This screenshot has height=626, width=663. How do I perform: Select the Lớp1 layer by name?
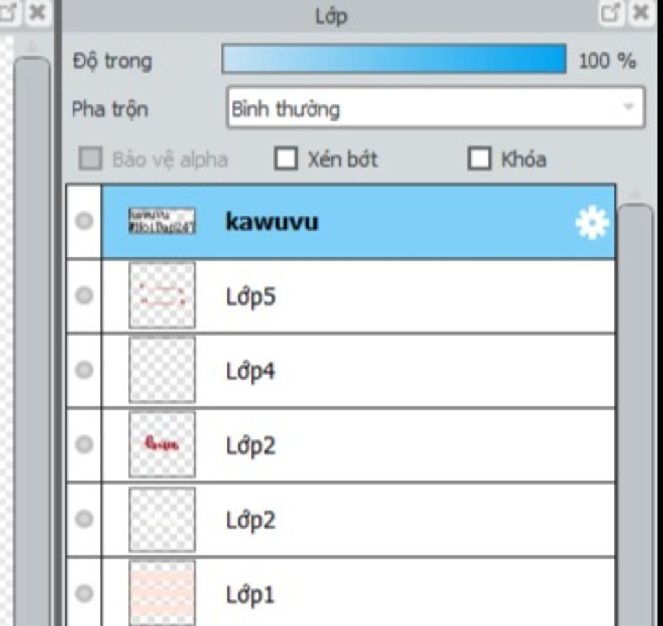251,594
